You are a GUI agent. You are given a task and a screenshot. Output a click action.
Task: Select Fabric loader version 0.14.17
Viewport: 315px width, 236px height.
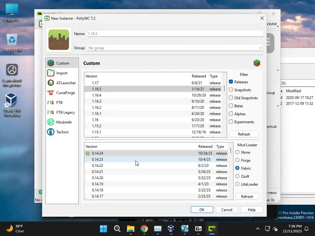coord(156,196)
